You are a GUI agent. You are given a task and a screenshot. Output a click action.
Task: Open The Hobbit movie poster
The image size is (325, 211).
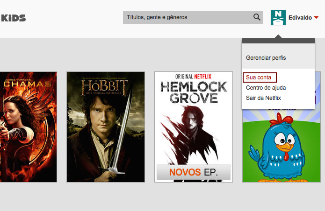pos(106,127)
